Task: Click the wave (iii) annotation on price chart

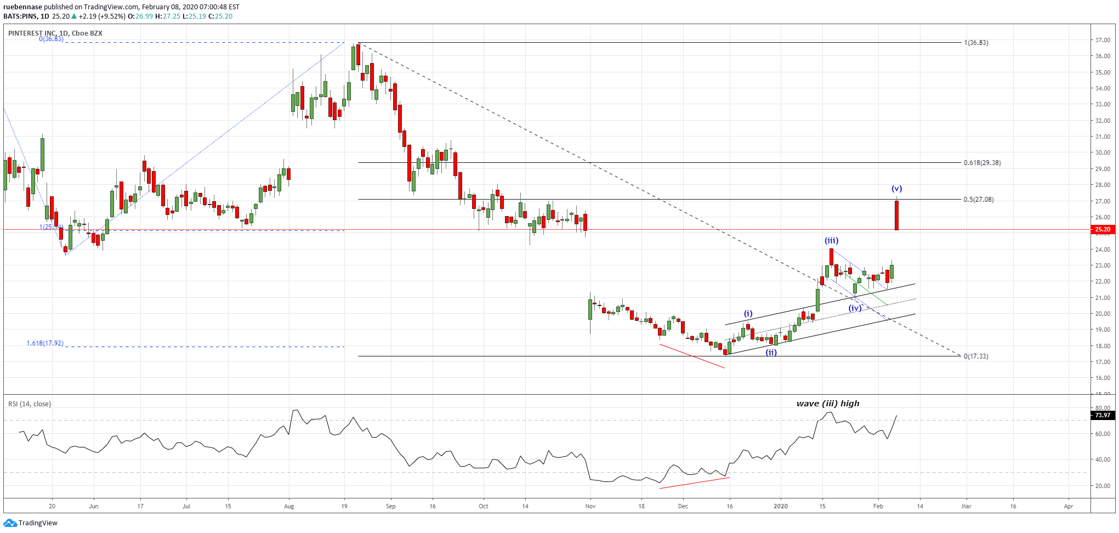Action: point(832,241)
